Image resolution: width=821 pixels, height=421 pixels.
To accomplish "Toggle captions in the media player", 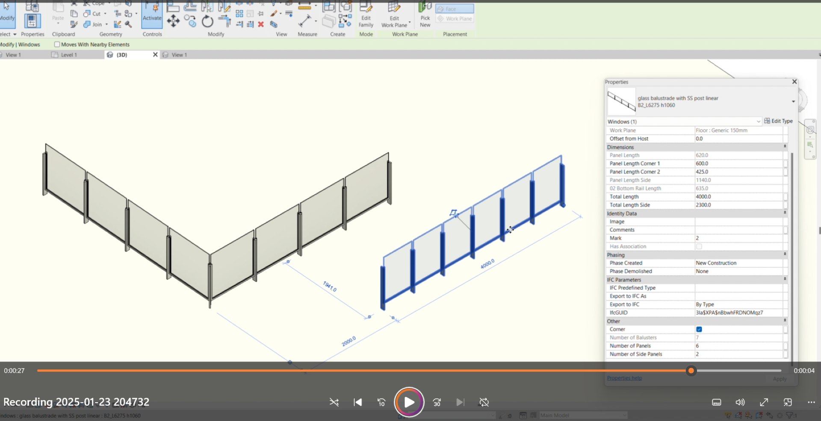I will (x=717, y=402).
